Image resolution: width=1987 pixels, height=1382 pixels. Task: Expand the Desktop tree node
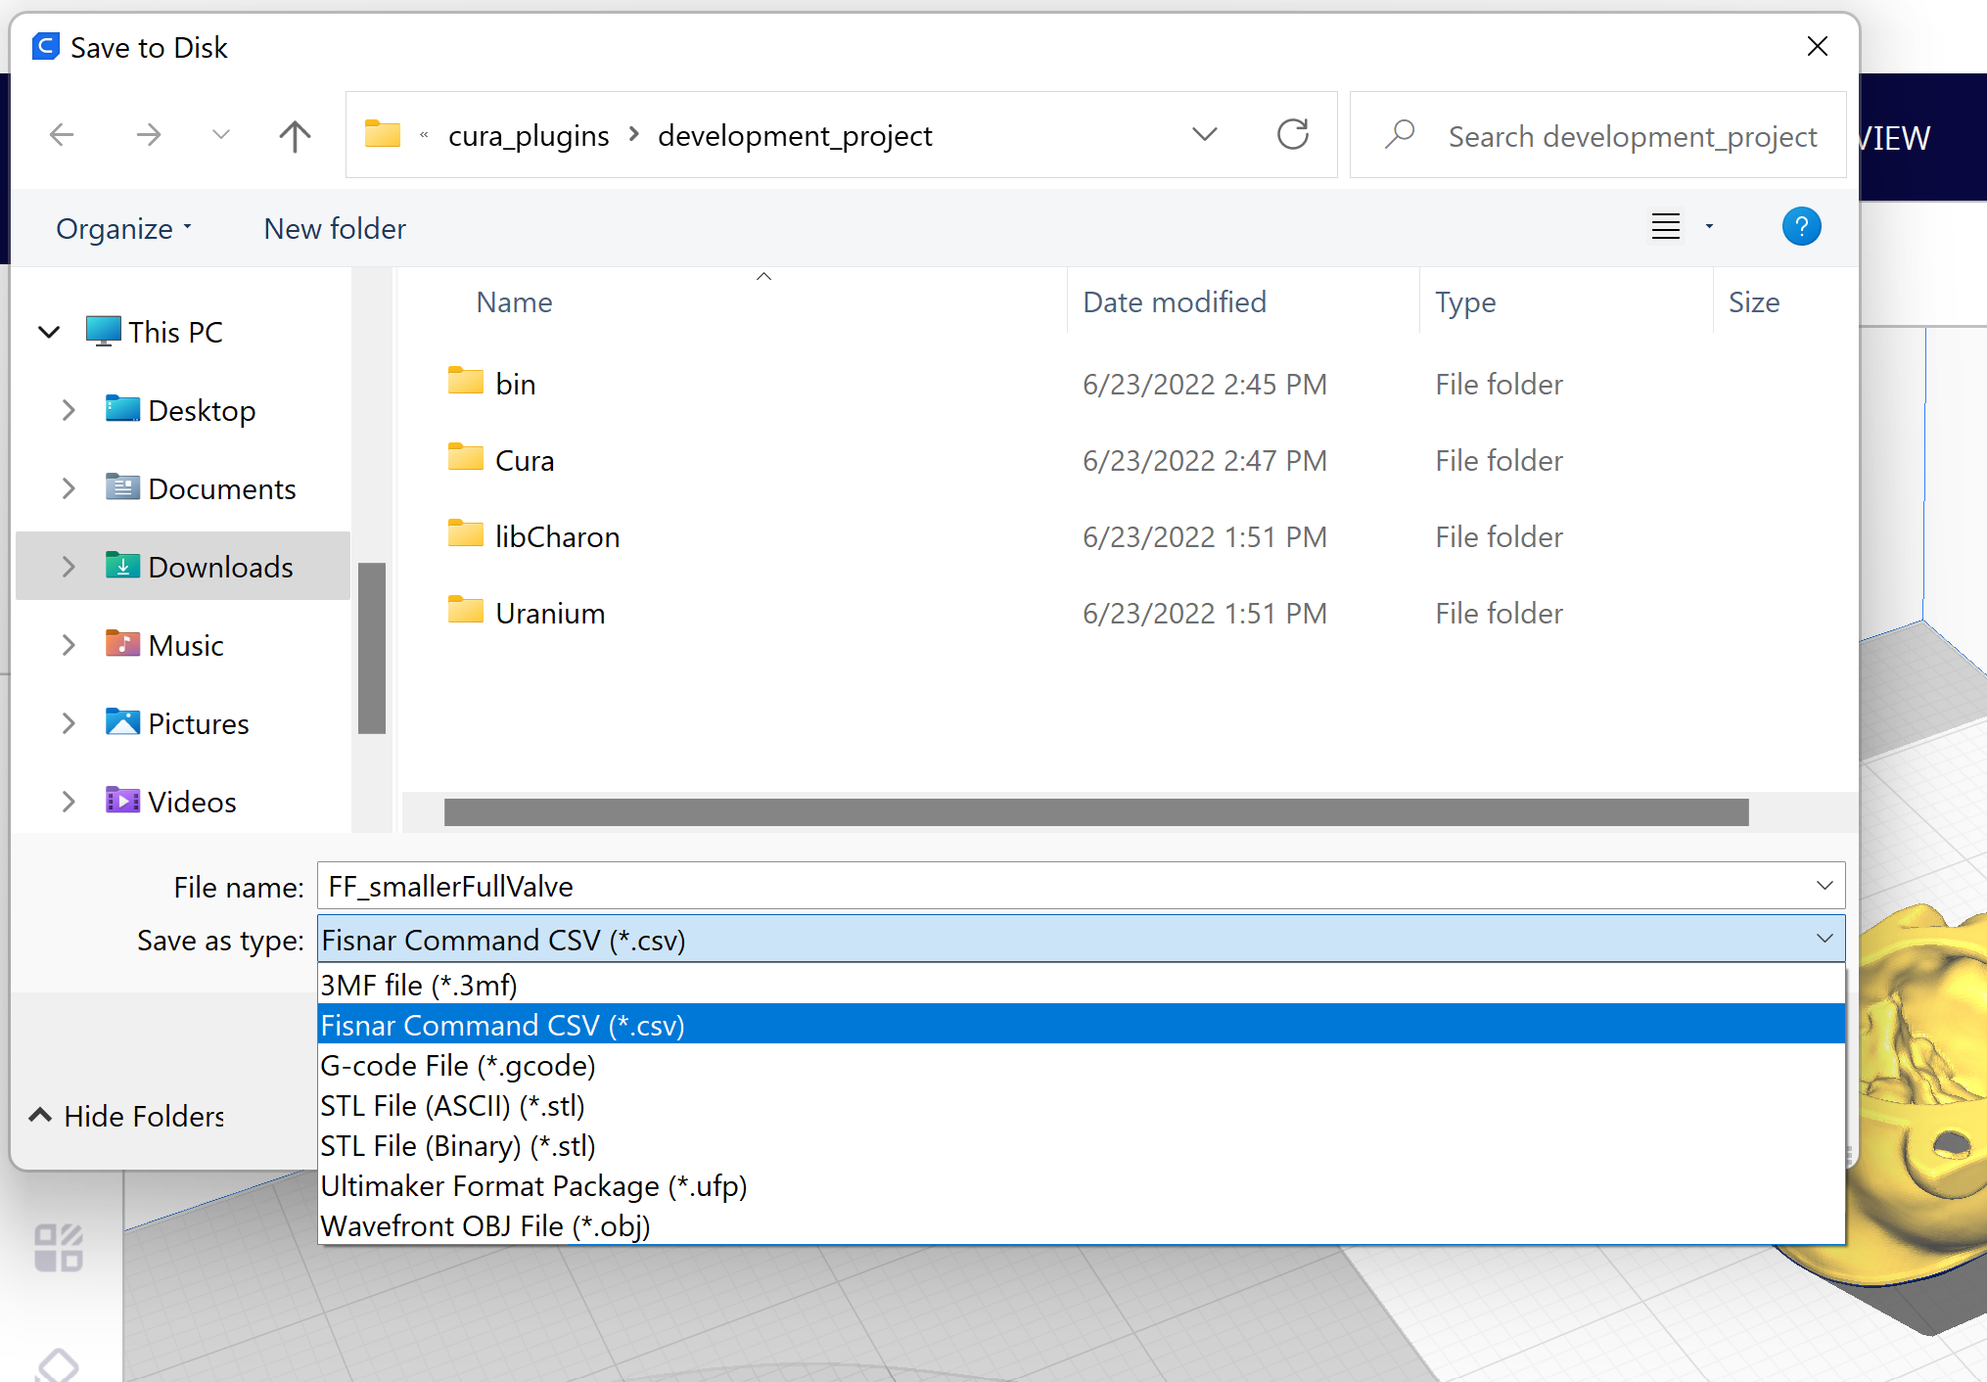coord(68,410)
